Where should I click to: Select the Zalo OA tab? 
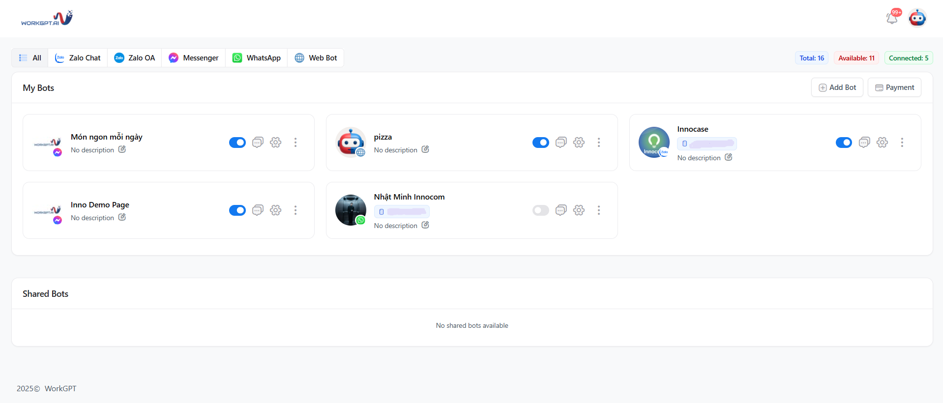(134, 58)
